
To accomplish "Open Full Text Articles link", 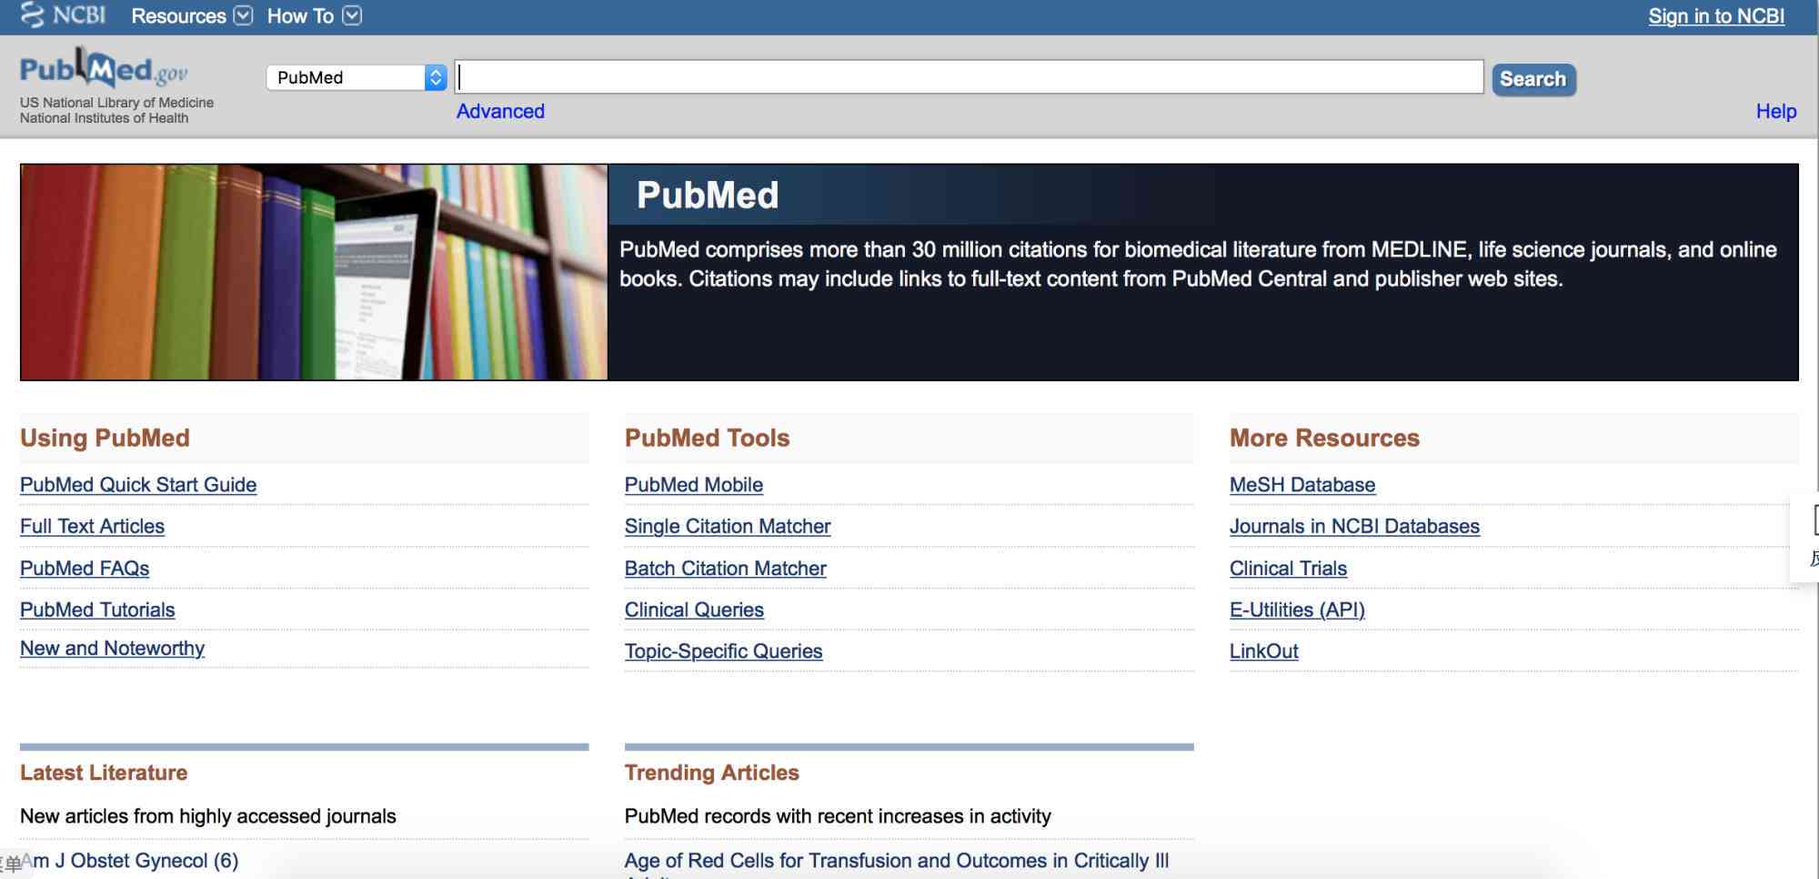I will (x=92, y=527).
